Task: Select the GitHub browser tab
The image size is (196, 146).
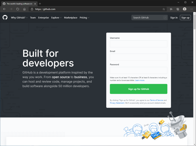Action: coord(19,4)
